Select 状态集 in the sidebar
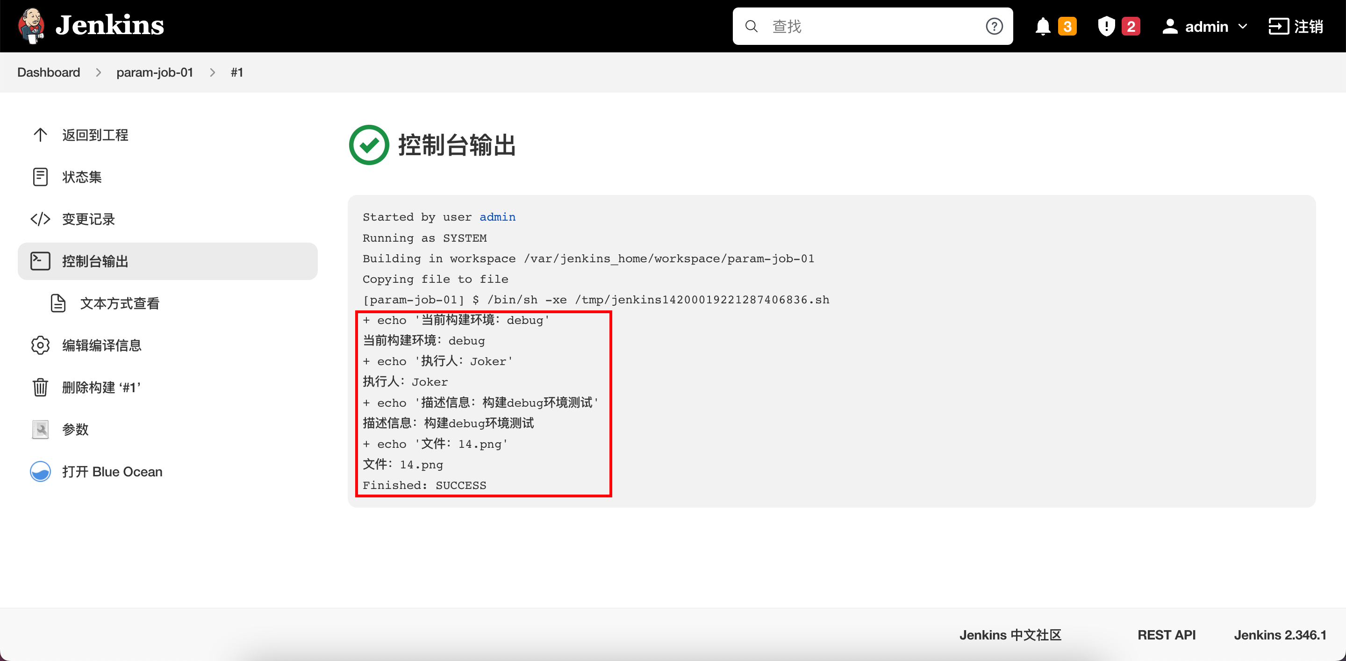This screenshot has height=661, width=1346. [81, 177]
